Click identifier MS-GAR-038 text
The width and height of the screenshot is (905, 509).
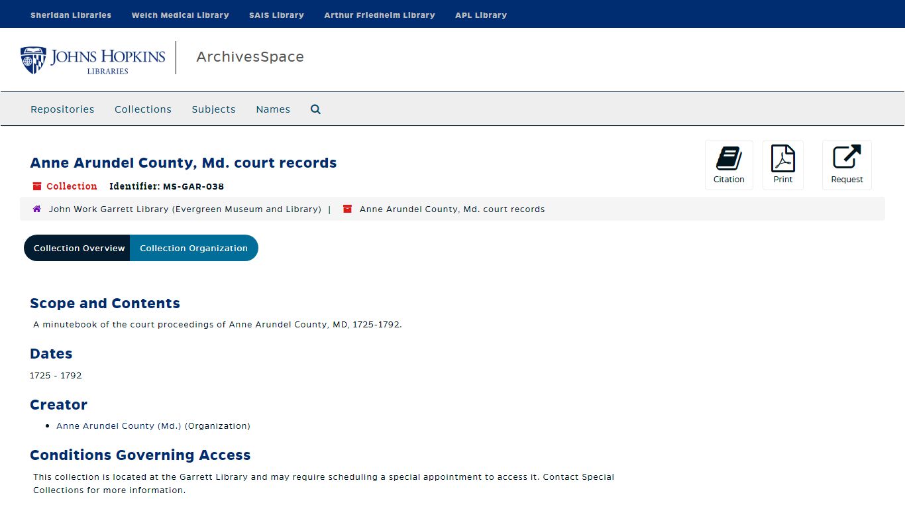click(x=193, y=186)
